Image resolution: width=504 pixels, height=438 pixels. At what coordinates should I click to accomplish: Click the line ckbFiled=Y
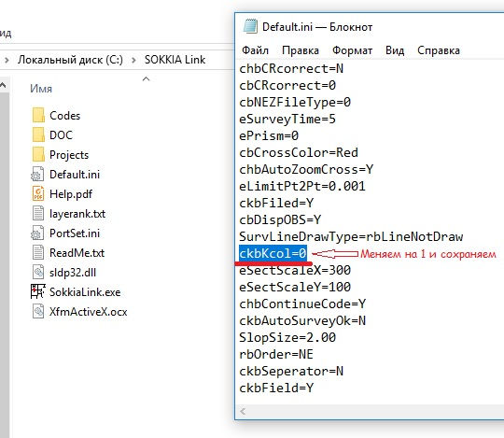pos(276,203)
